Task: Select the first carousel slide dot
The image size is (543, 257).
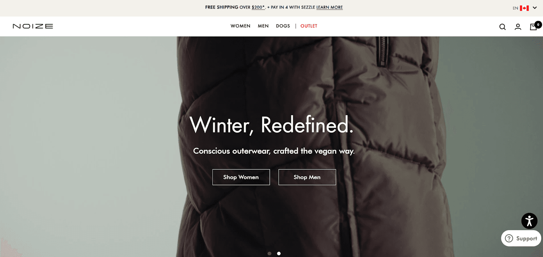Action: (x=269, y=253)
